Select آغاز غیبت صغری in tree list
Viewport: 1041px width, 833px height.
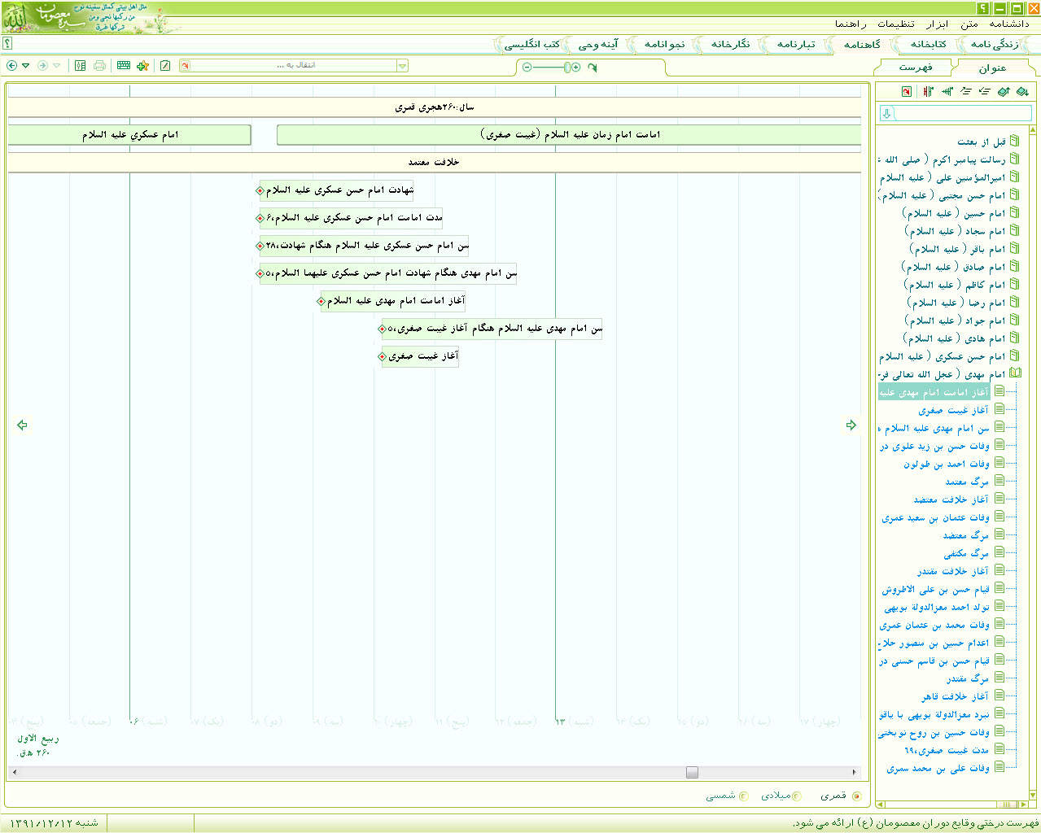(x=952, y=411)
